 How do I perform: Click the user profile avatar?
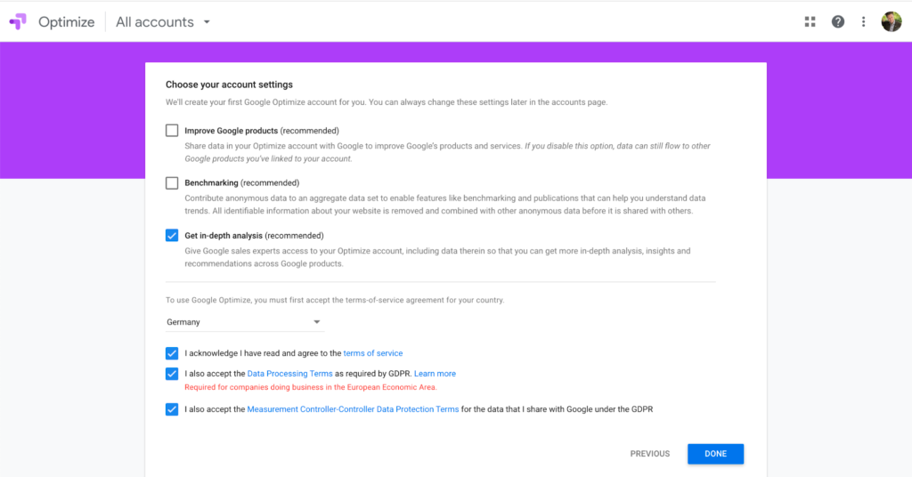(x=891, y=21)
